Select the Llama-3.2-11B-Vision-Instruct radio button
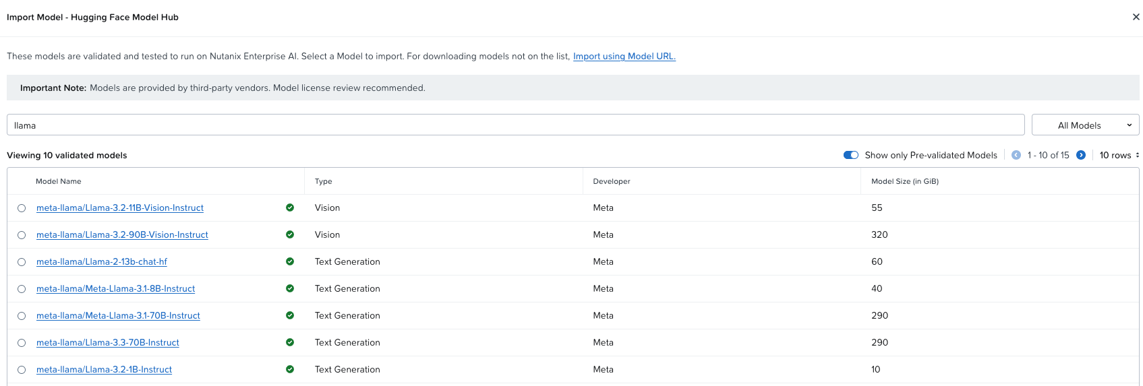 tap(22, 208)
